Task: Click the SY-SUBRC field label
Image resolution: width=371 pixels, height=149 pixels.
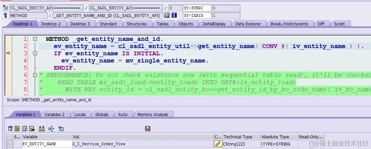Action: pos(197,8)
